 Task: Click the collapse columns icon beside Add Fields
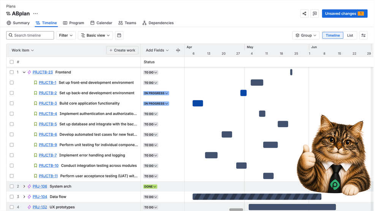tap(178, 50)
